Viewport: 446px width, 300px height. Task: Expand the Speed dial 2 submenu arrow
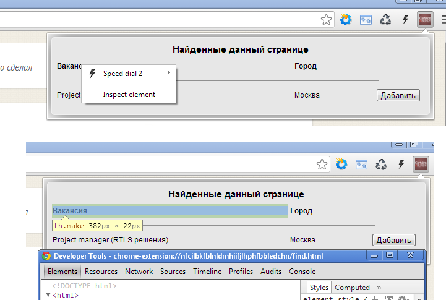[169, 73]
